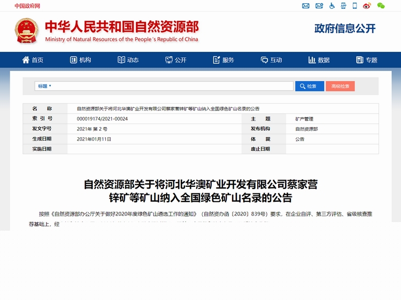Open the mail envelope with gear icon
Screen dimensions: 401x300
[319, 6]
